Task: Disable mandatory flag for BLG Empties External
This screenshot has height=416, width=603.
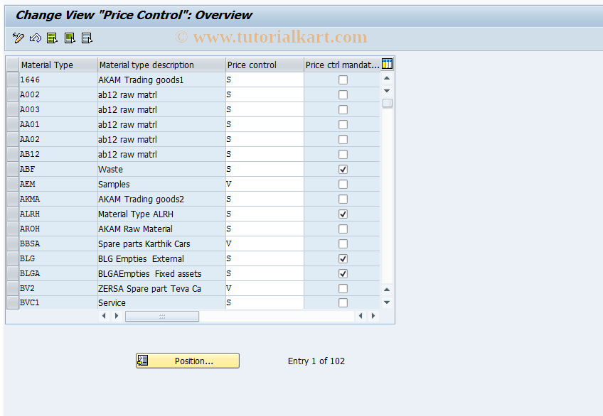Action: tap(343, 258)
